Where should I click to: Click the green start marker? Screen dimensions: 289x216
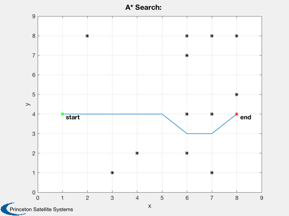tap(62, 114)
